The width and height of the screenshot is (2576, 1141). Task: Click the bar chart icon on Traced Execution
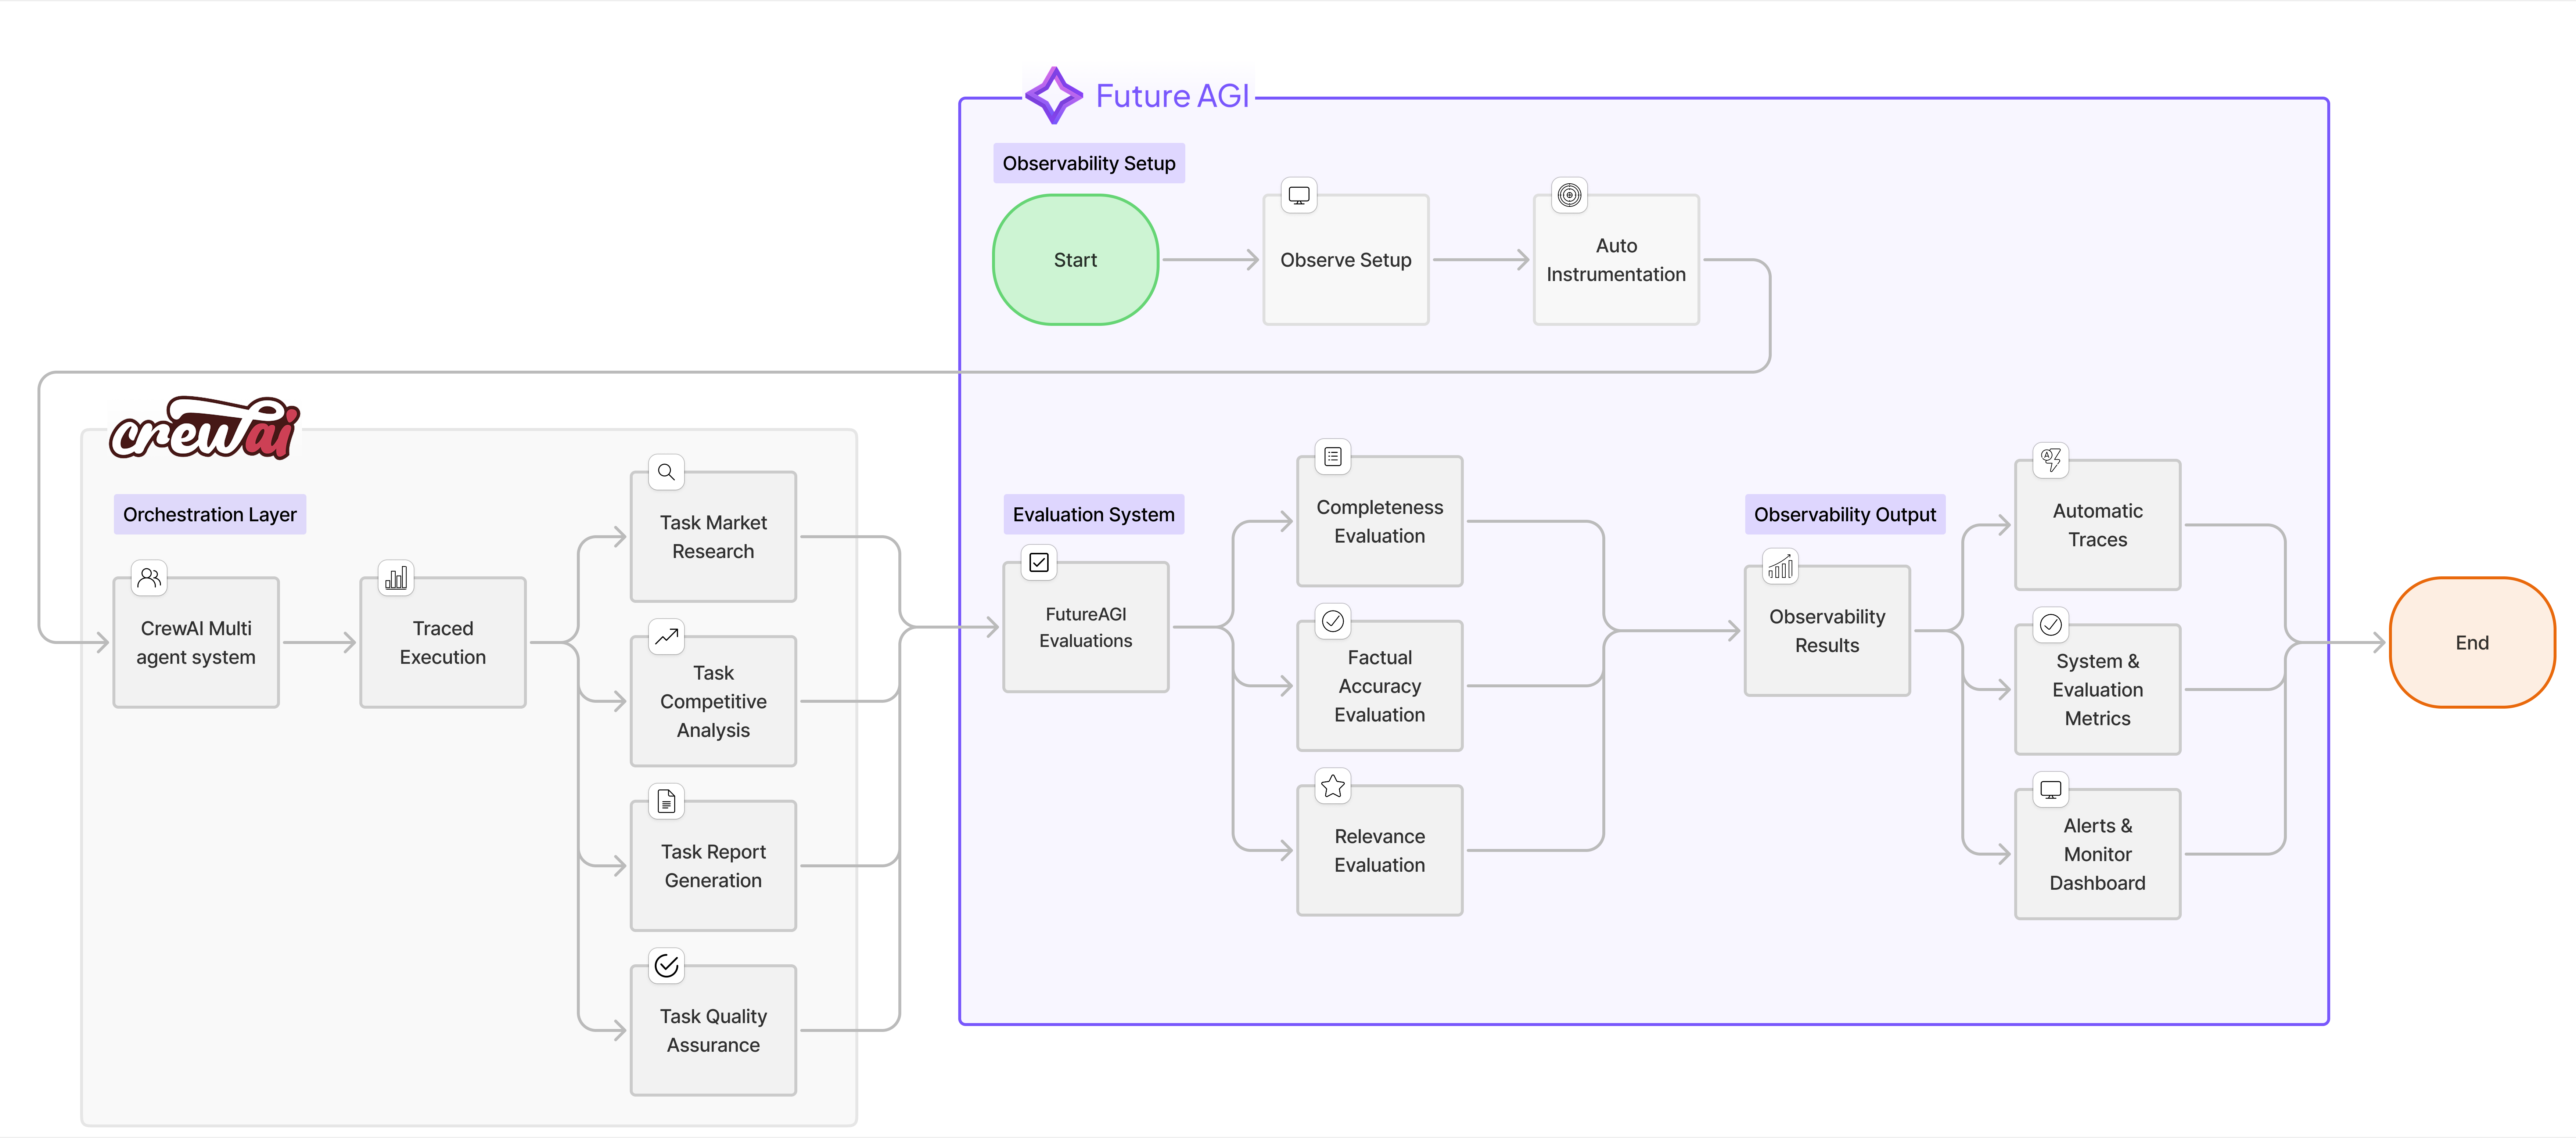click(396, 577)
